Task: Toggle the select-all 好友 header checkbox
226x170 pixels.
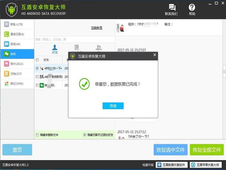Action: click(37, 60)
